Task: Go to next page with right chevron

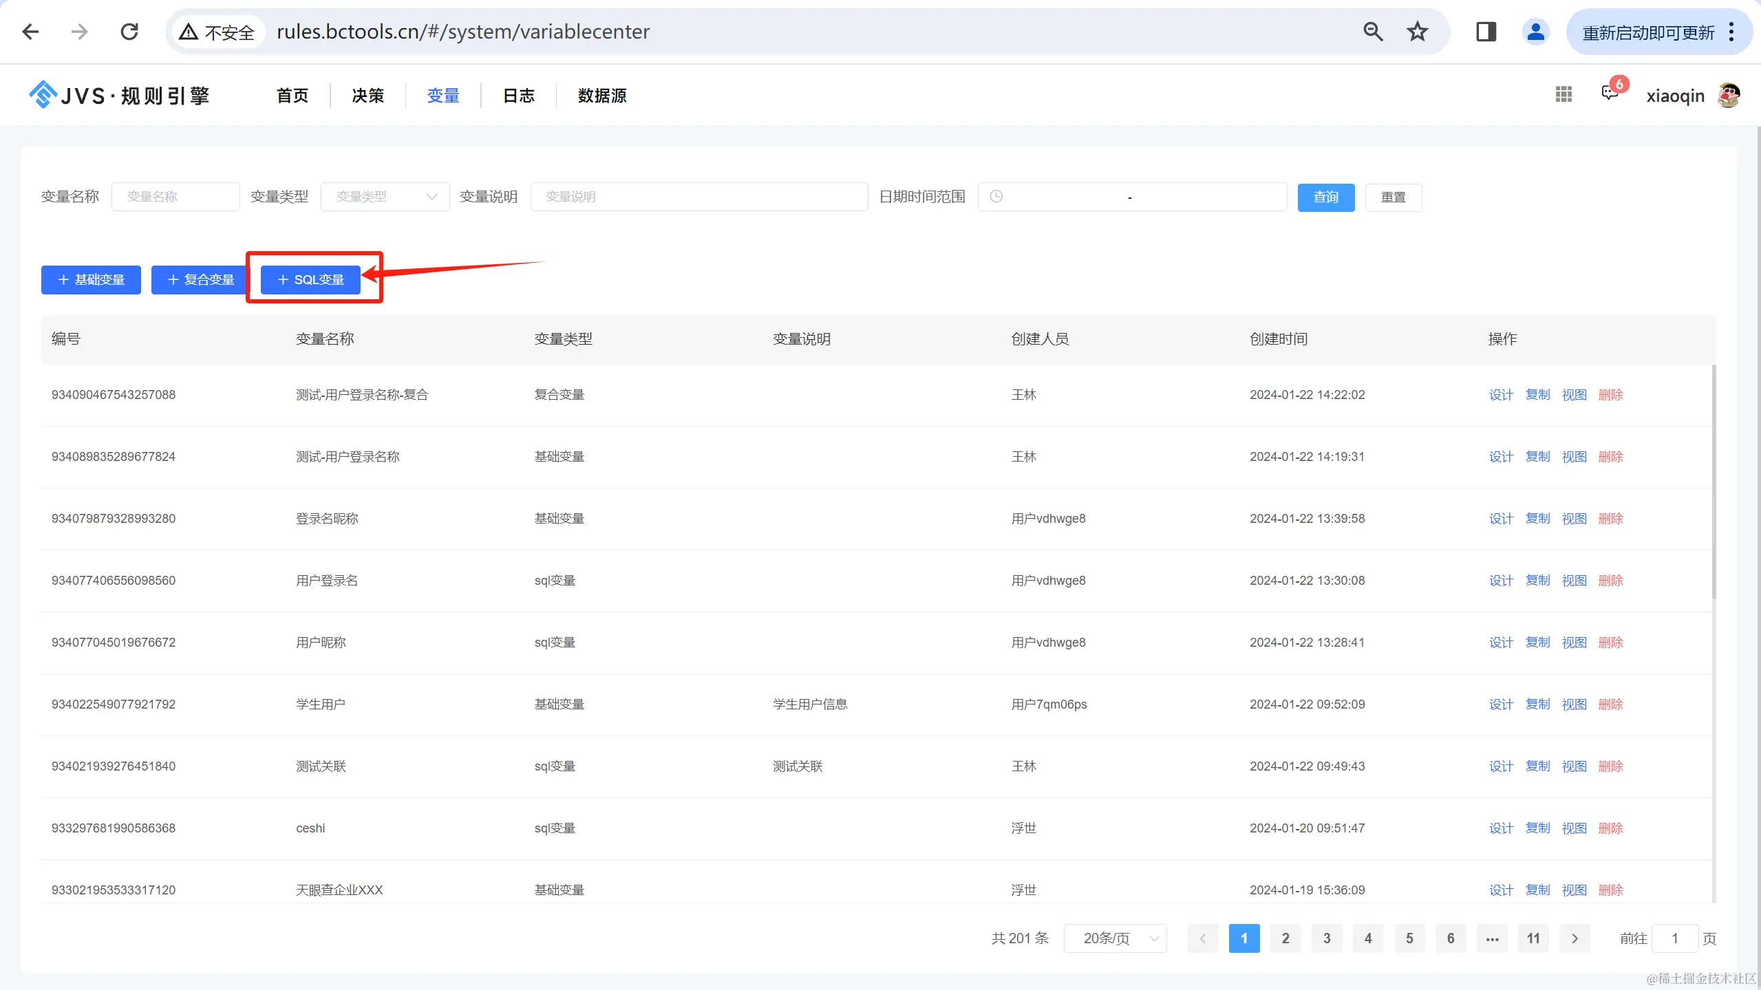Action: (1575, 938)
